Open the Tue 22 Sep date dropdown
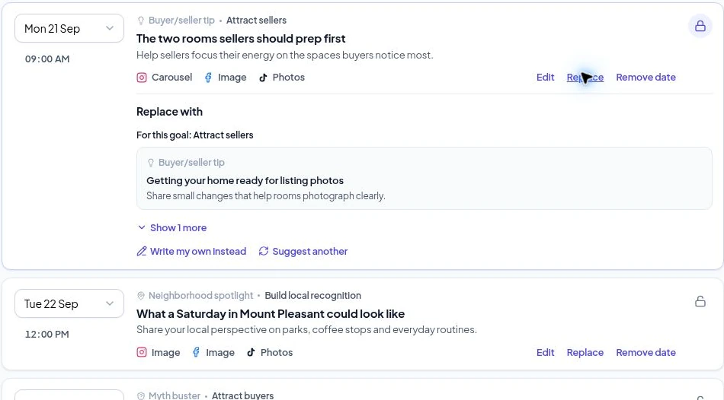The width and height of the screenshot is (724, 400). (x=69, y=303)
